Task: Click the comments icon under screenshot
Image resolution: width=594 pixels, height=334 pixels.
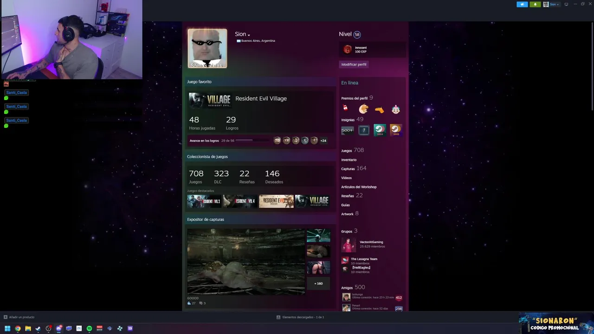Action: tap(201, 303)
